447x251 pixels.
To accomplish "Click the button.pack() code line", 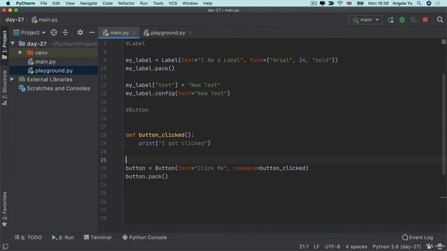I will [x=147, y=176].
